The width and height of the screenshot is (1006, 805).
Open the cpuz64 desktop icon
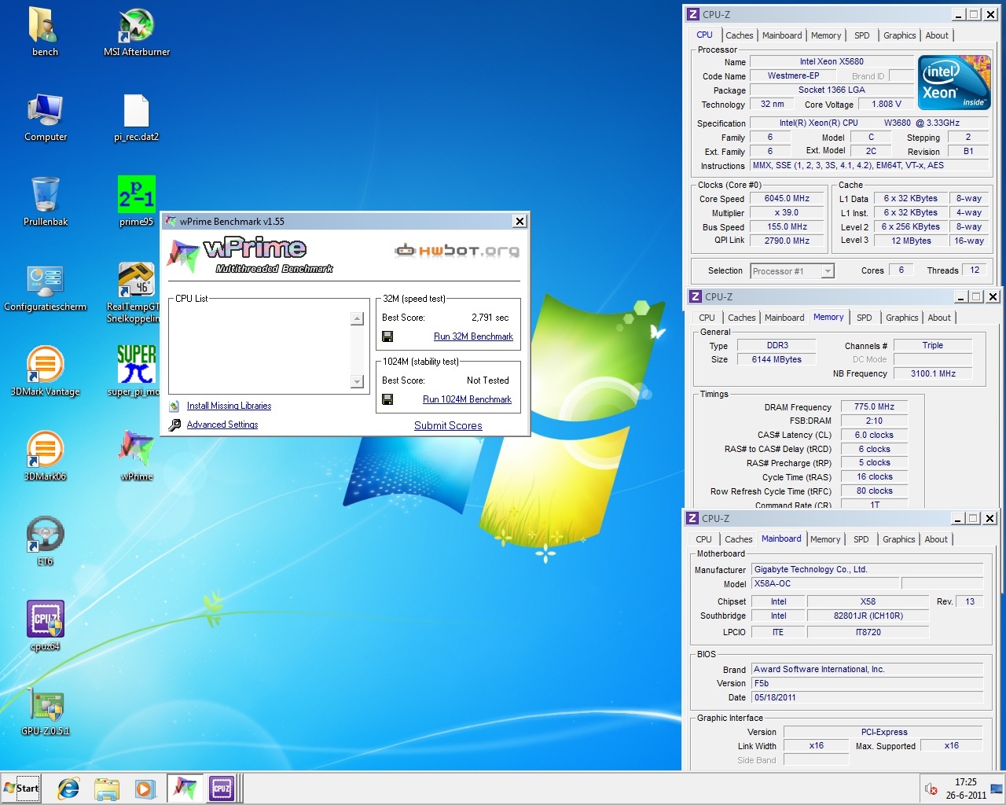(45, 619)
